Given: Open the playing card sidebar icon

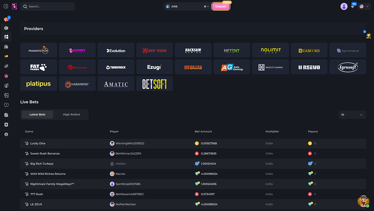Looking at the screenshot, I should (x=6, y=95).
